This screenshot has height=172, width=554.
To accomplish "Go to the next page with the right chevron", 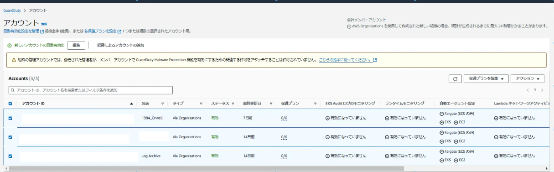I will pos(543,90).
